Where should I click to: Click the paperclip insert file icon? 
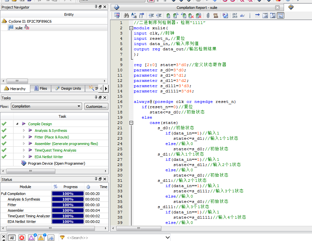[x=208, y=15]
